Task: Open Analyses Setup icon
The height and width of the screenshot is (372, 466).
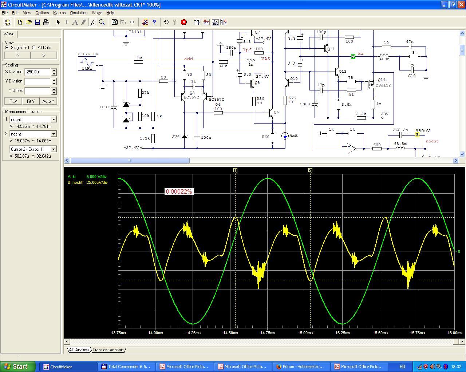Action: tap(145, 22)
